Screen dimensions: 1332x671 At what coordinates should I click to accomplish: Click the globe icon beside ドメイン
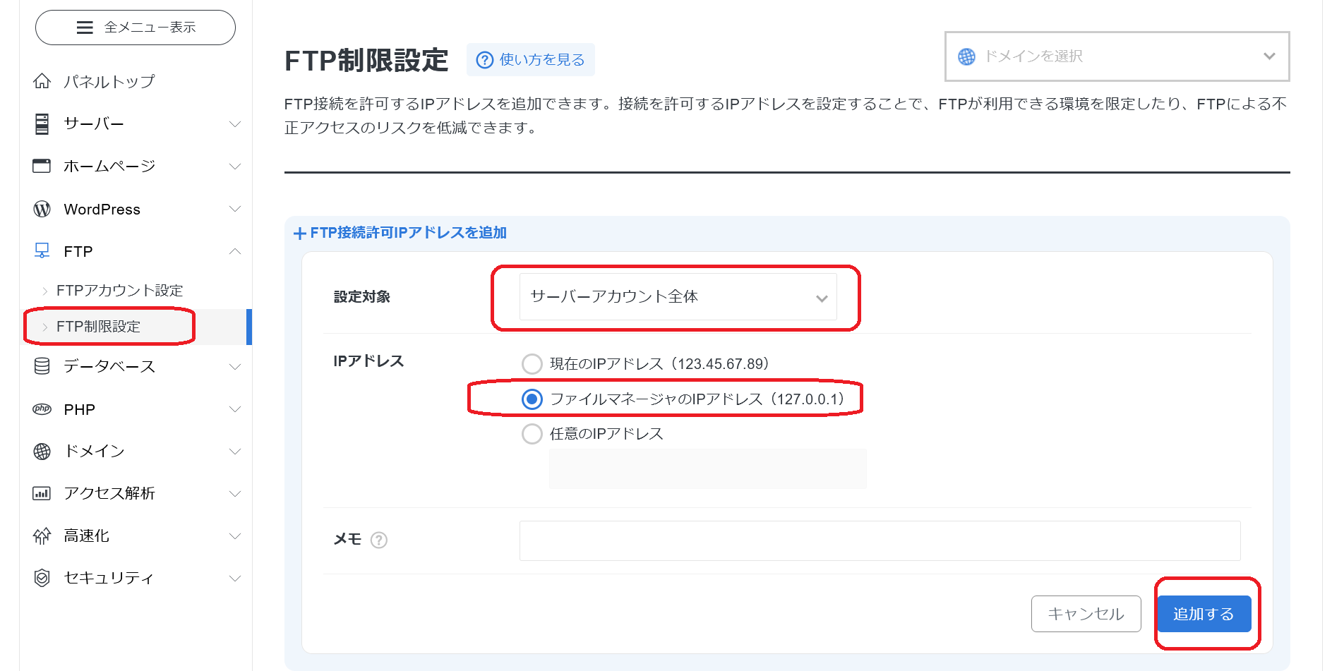click(42, 452)
